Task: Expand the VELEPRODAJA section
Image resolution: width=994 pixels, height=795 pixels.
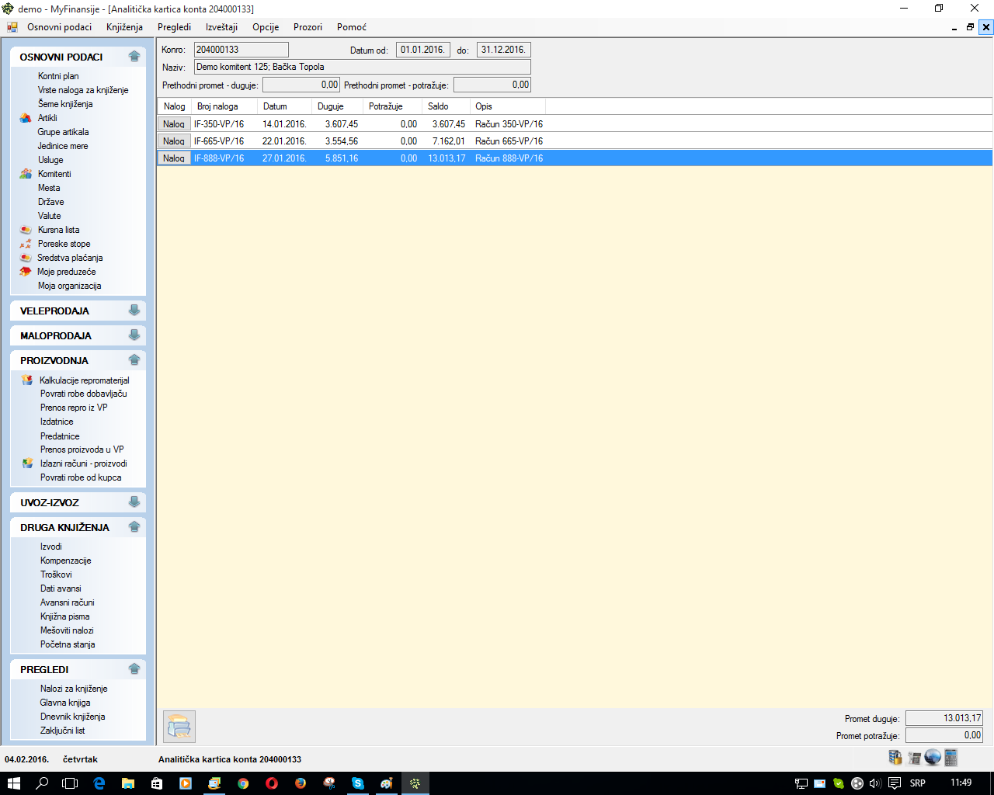Action: pos(134,311)
